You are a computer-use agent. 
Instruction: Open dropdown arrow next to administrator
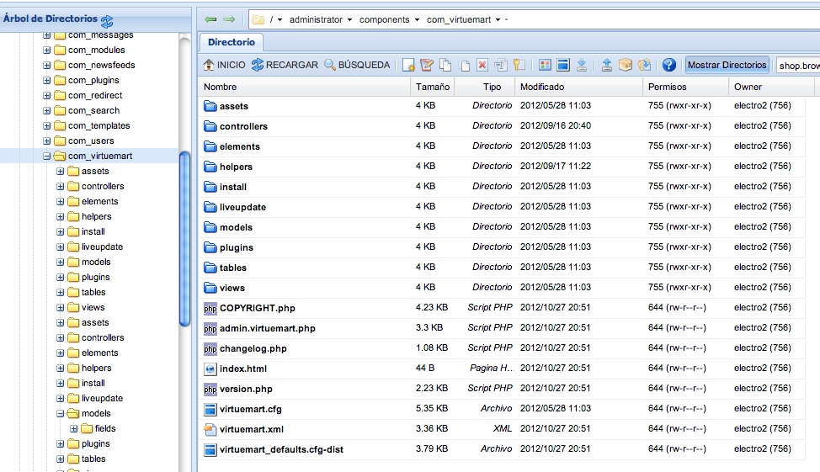tap(349, 20)
